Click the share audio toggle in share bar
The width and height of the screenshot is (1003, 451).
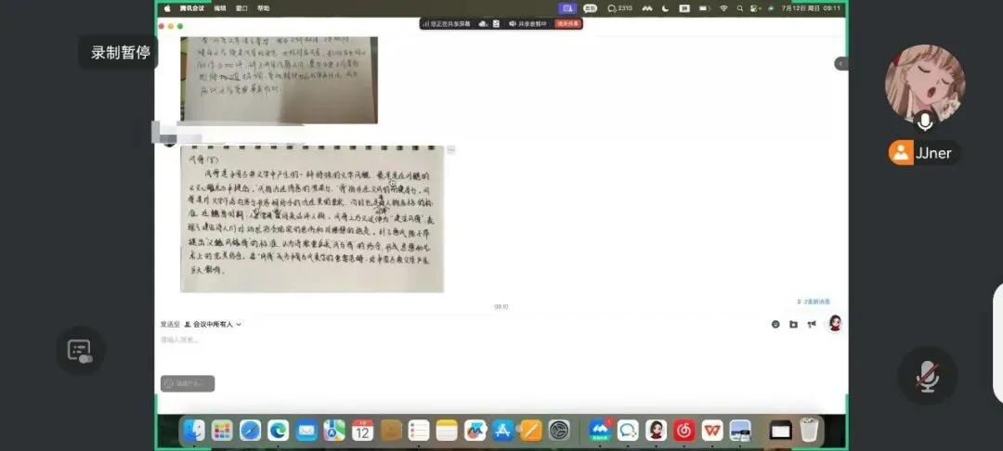[528, 23]
